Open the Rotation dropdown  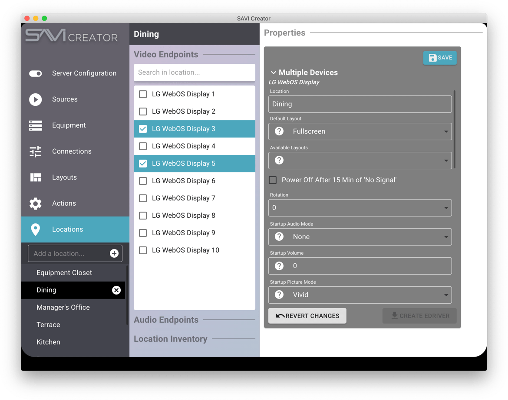coord(360,208)
